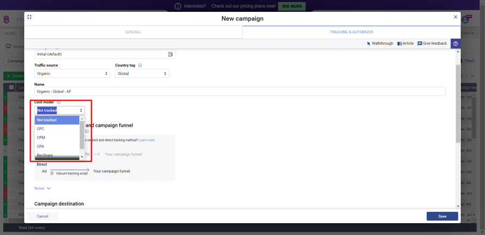Switch to TRACKING & AUTOMIZER tab
The width and height of the screenshot is (485, 235).
(351, 32)
